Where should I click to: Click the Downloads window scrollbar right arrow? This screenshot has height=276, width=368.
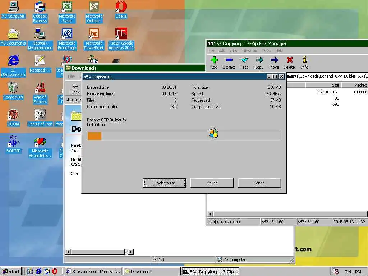click(x=131, y=252)
